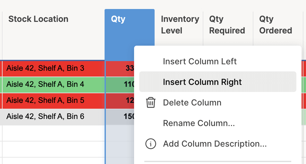This screenshot has width=306, height=164.
Task: Select the Qty Required column header
Action: (x=227, y=25)
